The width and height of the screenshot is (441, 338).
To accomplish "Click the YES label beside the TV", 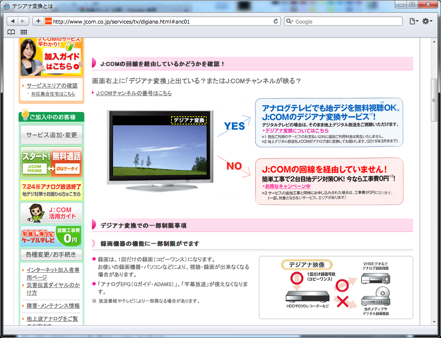I will 234,126.
